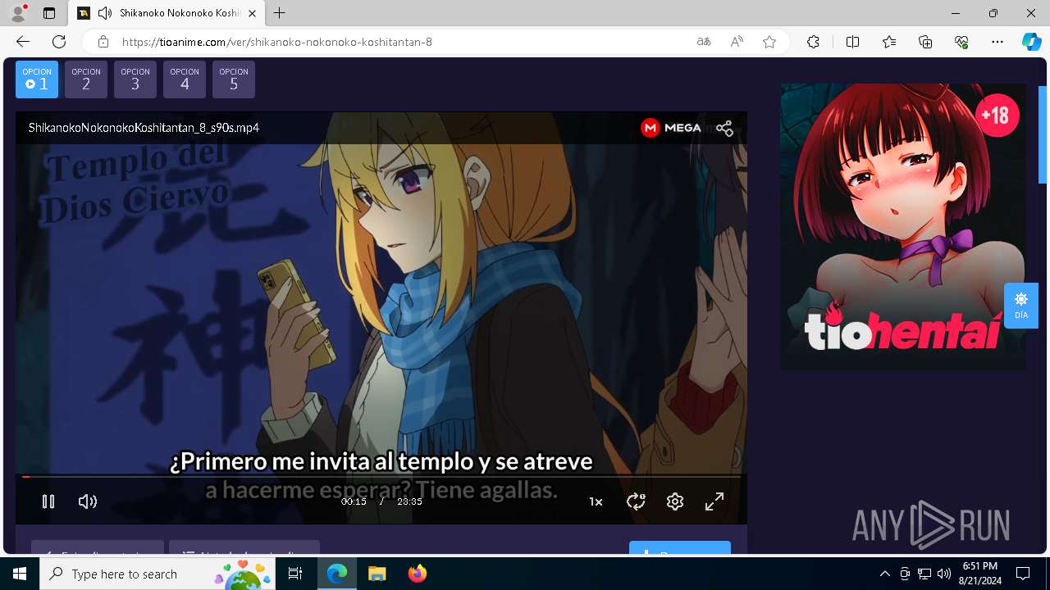Open the clock showing 6:51 PM
Image resolution: width=1050 pixels, height=590 pixels.
[980, 574]
